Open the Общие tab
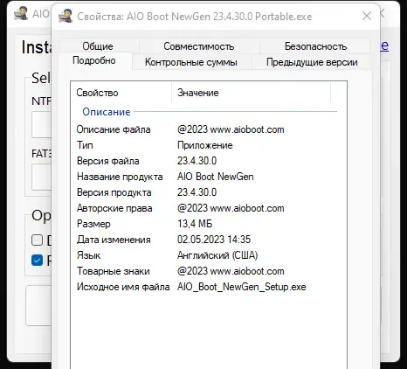 click(x=98, y=46)
